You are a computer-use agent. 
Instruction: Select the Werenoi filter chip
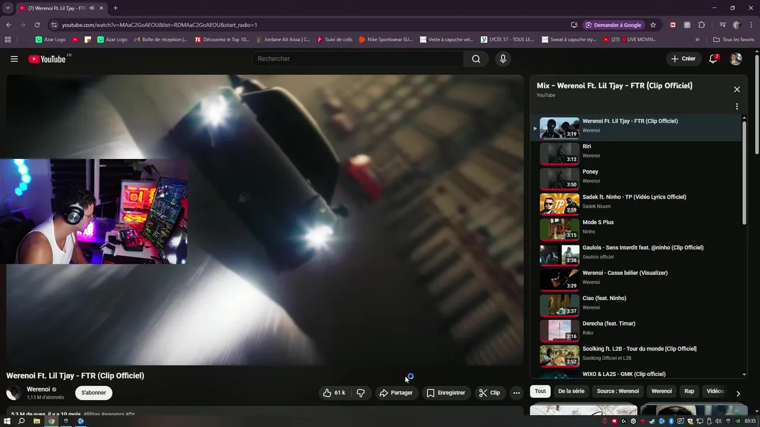coord(661,391)
